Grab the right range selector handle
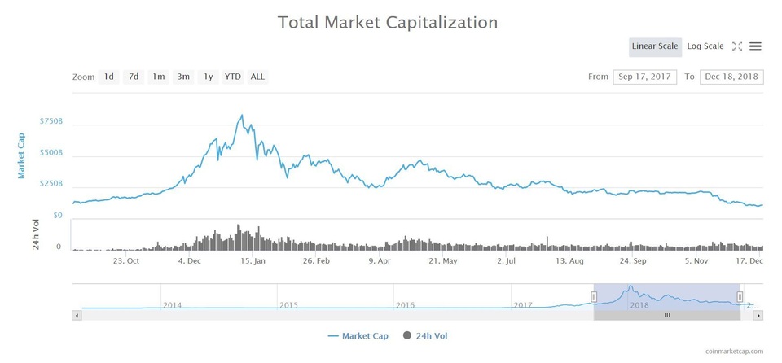The image size is (782, 363). (740, 297)
